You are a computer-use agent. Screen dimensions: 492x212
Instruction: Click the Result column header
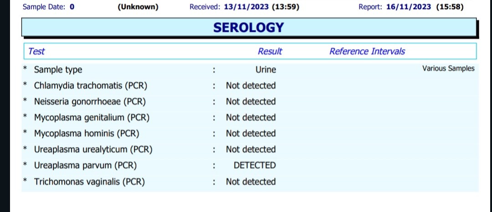point(270,51)
